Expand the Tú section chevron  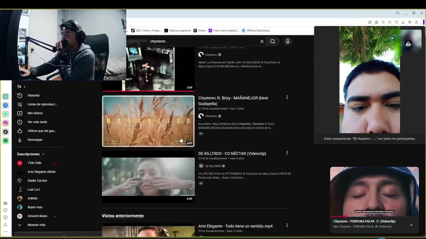[x=25, y=87]
